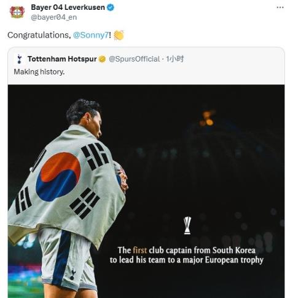Open the three-dot more options menu

[280, 7]
